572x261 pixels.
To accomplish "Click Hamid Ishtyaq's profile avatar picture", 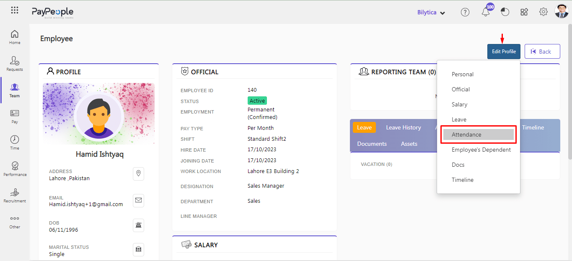I will pyautogui.click(x=99, y=117).
